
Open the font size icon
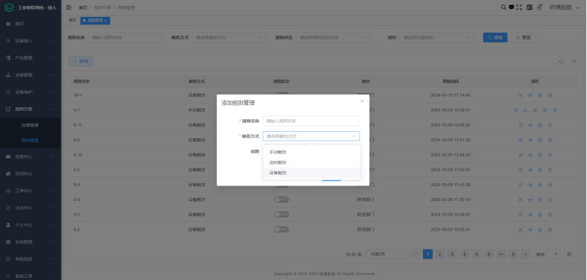click(540, 7)
